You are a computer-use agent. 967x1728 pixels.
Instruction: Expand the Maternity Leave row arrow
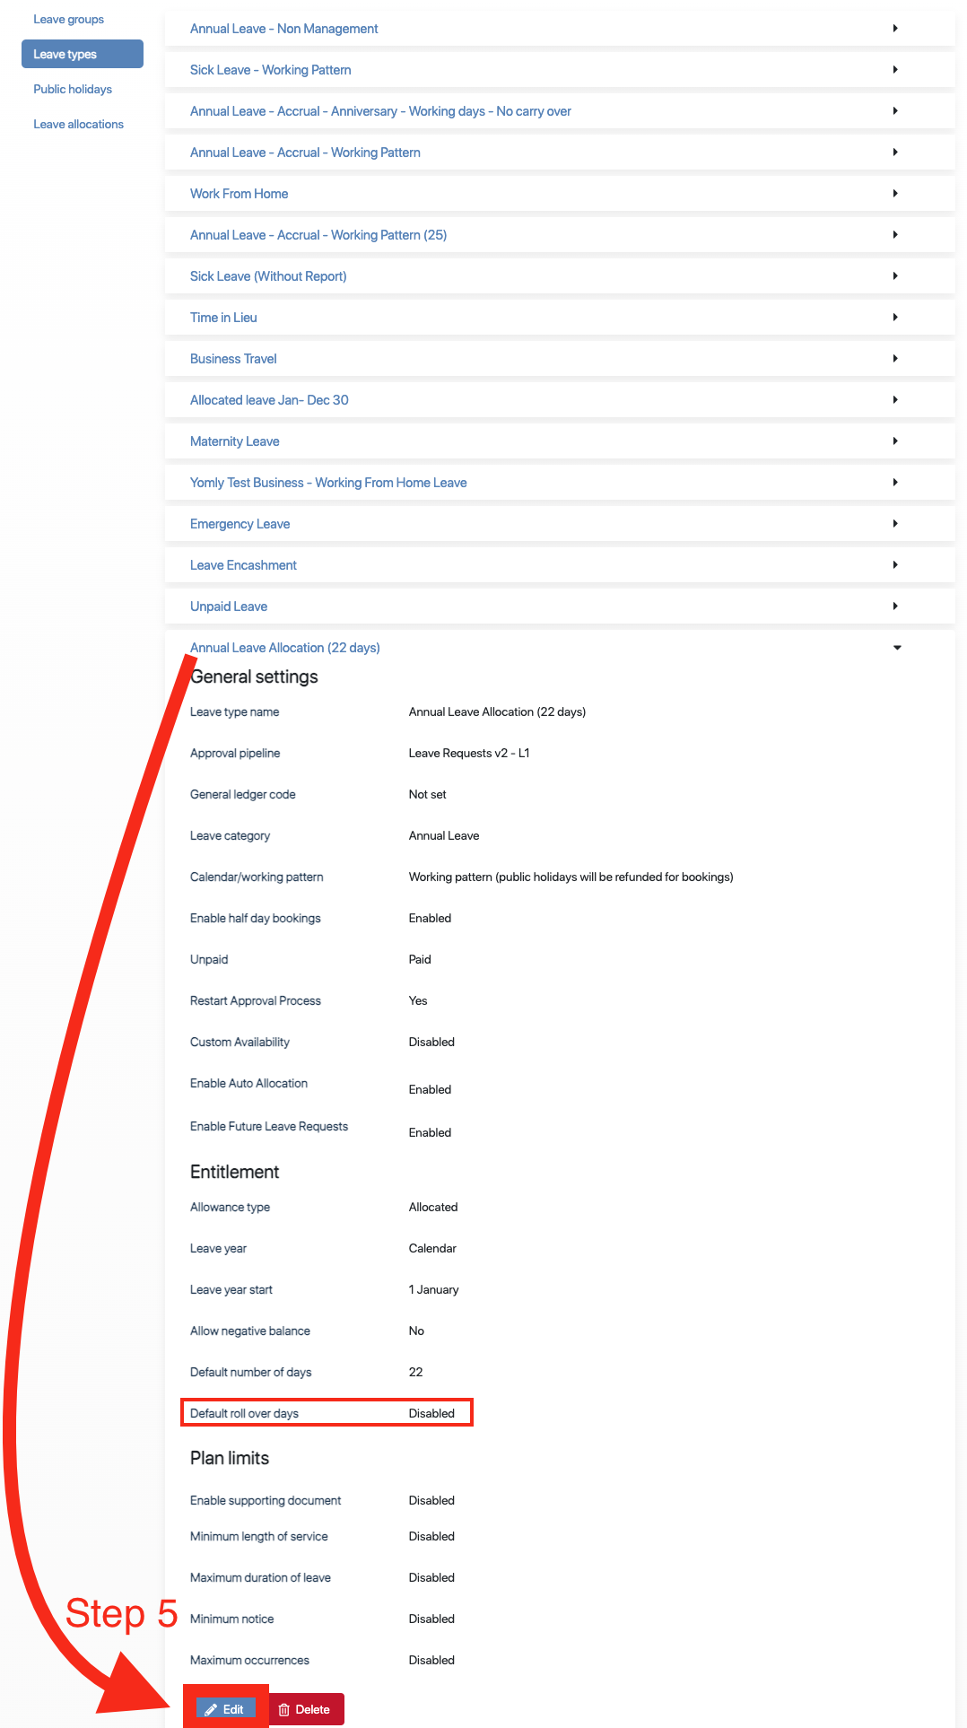click(x=895, y=441)
